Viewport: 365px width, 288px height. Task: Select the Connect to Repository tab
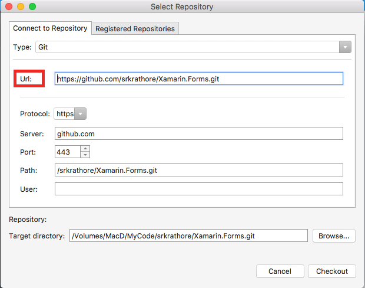[50, 28]
